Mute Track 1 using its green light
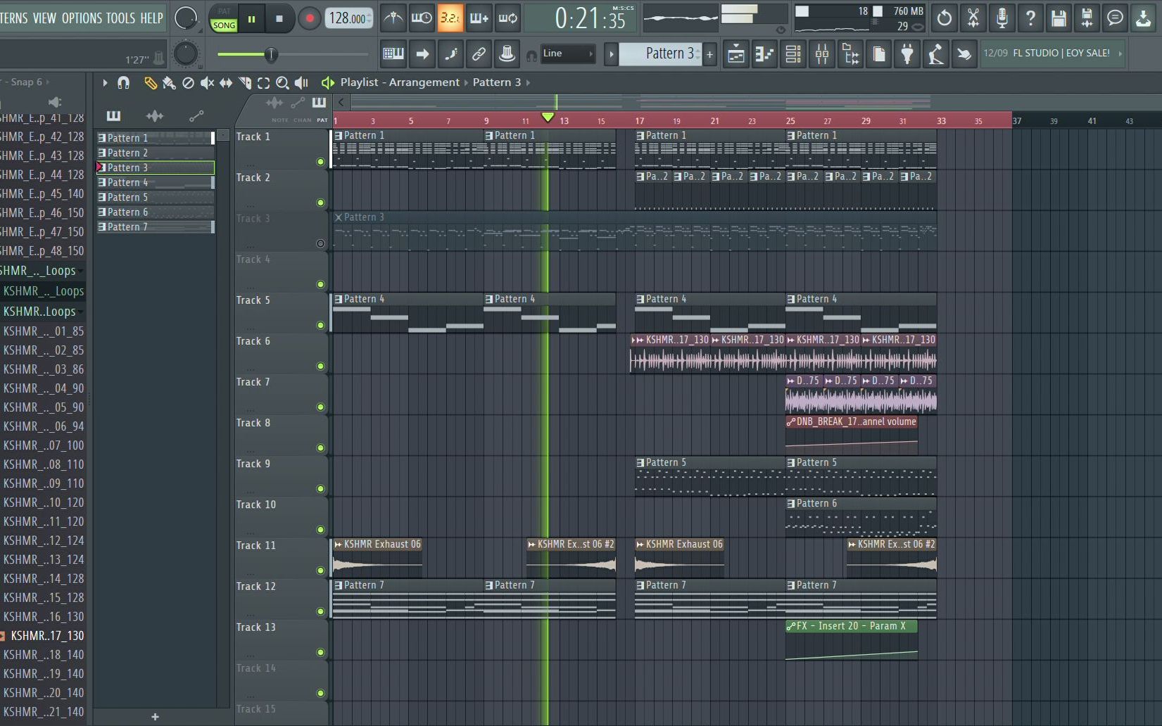 pyautogui.click(x=321, y=162)
